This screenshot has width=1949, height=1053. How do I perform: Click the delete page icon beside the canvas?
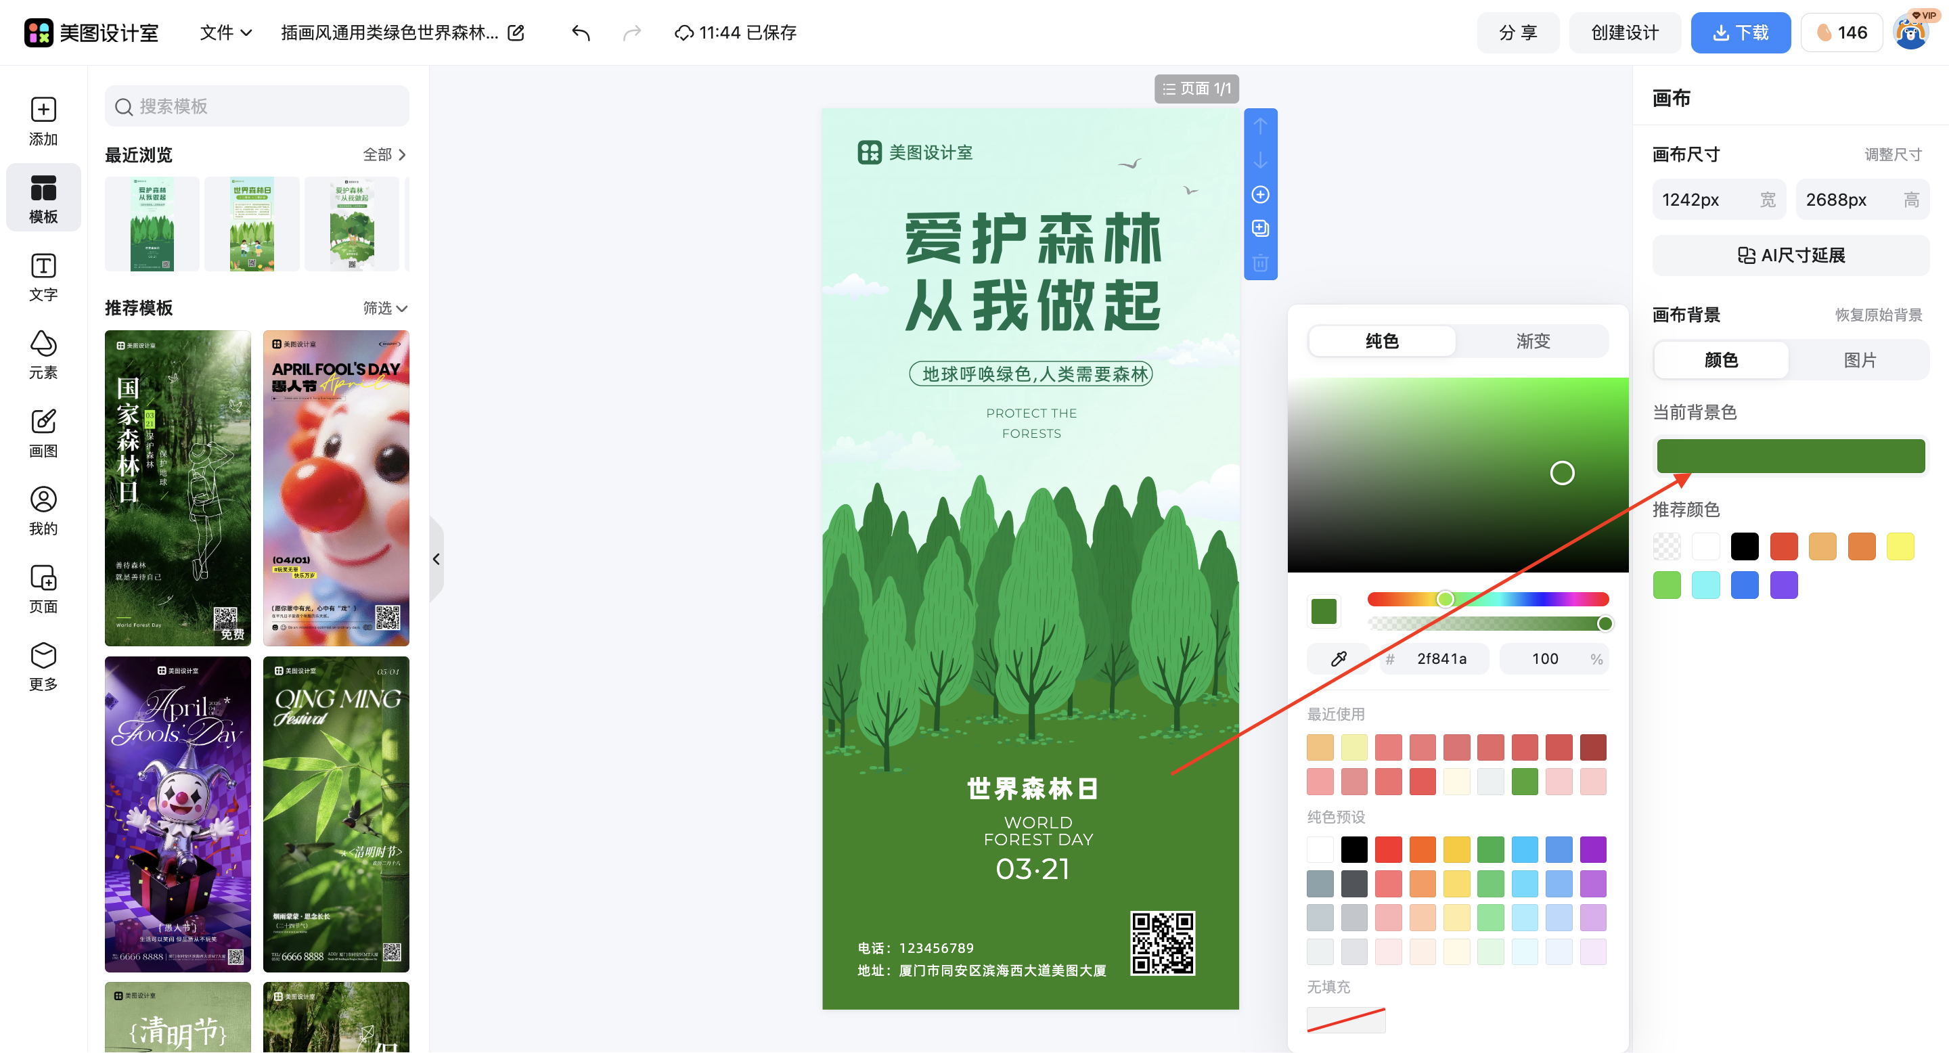pyautogui.click(x=1259, y=263)
